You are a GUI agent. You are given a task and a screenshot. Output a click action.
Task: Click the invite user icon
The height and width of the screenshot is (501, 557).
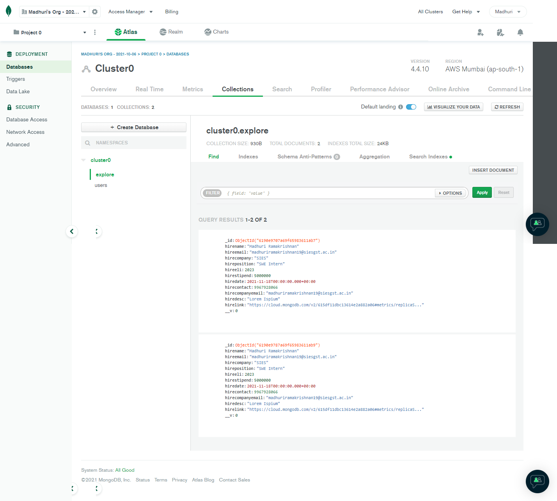pos(481,32)
